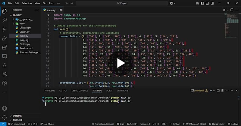
Task: Switch to the OUTPUT tab
Action: [x=63, y=91]
